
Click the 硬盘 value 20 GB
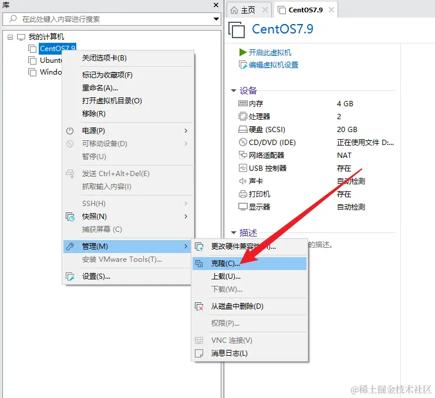(x=347, y=130)
